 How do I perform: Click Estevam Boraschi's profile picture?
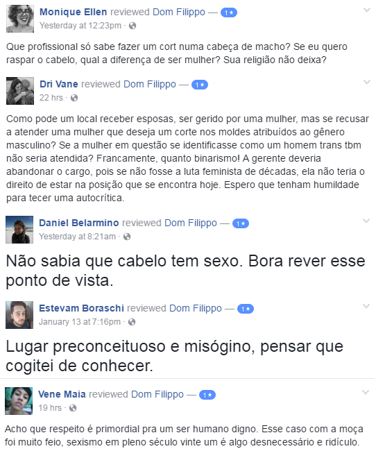pyautogui.click(x=19, y=315)
